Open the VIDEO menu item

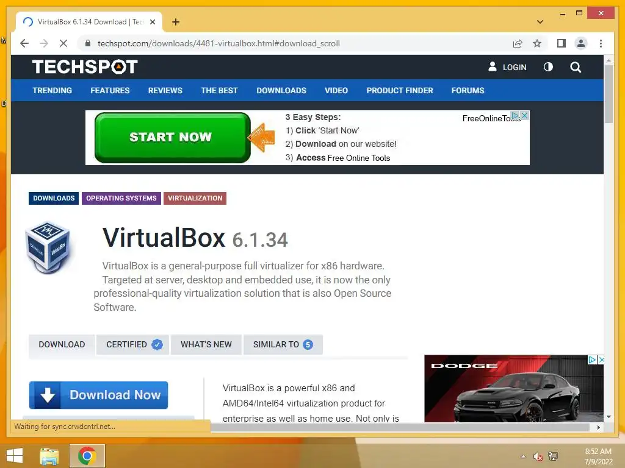pos(336,90)
